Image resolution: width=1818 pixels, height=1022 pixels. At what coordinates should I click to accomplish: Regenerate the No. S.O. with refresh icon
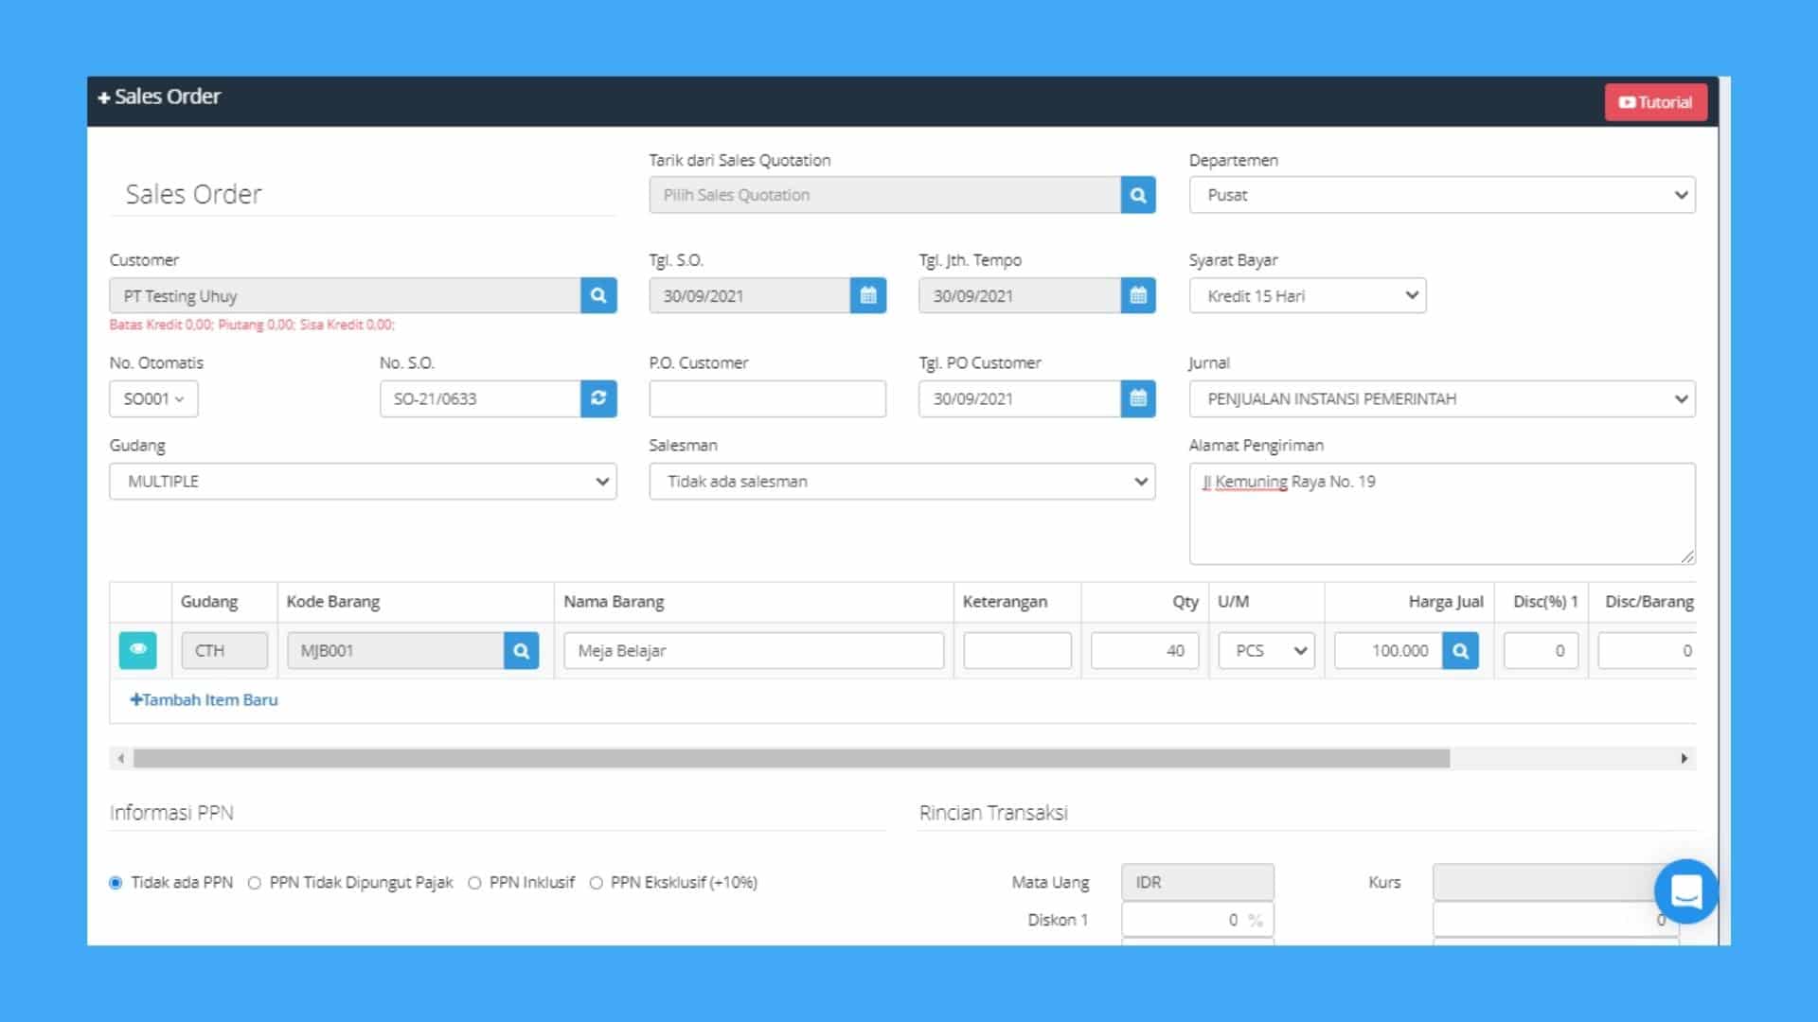[x=598, y=398]
